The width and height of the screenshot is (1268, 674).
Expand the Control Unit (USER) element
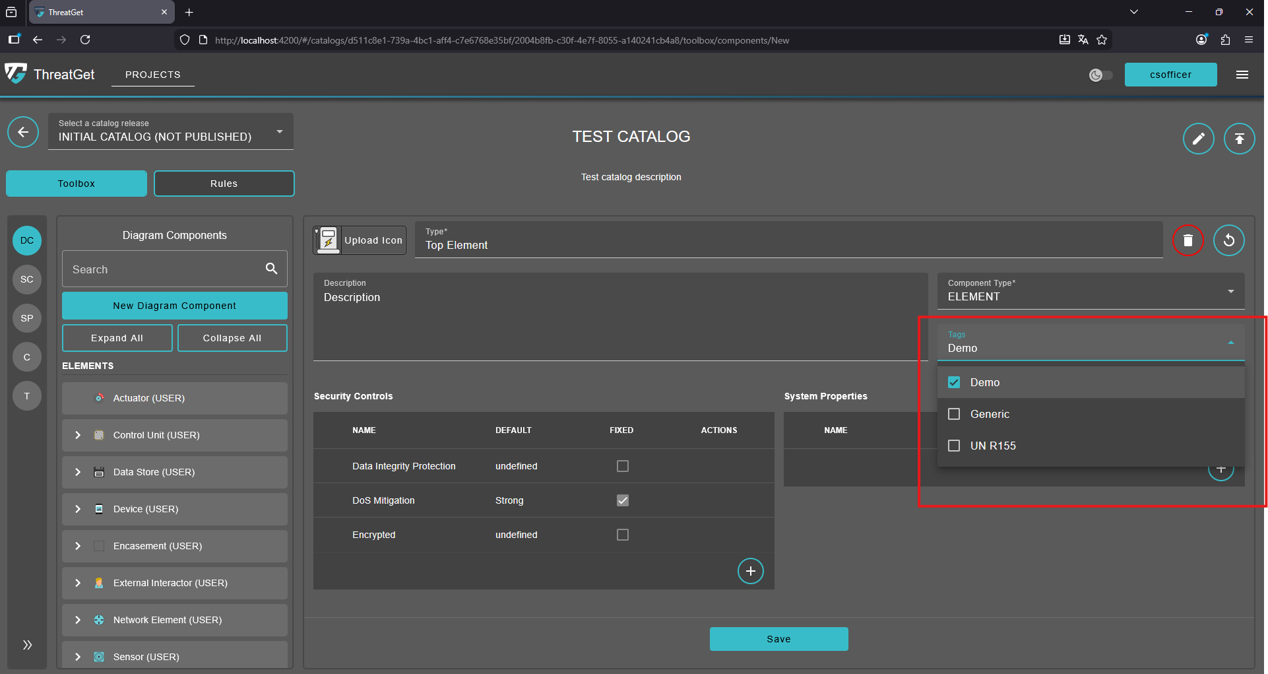[x=77, y=435]
